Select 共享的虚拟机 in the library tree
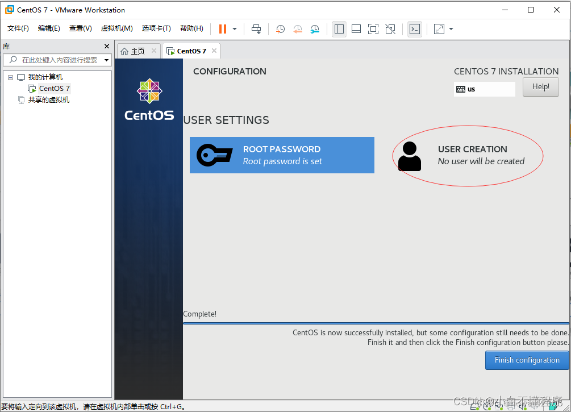Image resolution: width=571 pixels, height=412 pixels. (48, 100)
